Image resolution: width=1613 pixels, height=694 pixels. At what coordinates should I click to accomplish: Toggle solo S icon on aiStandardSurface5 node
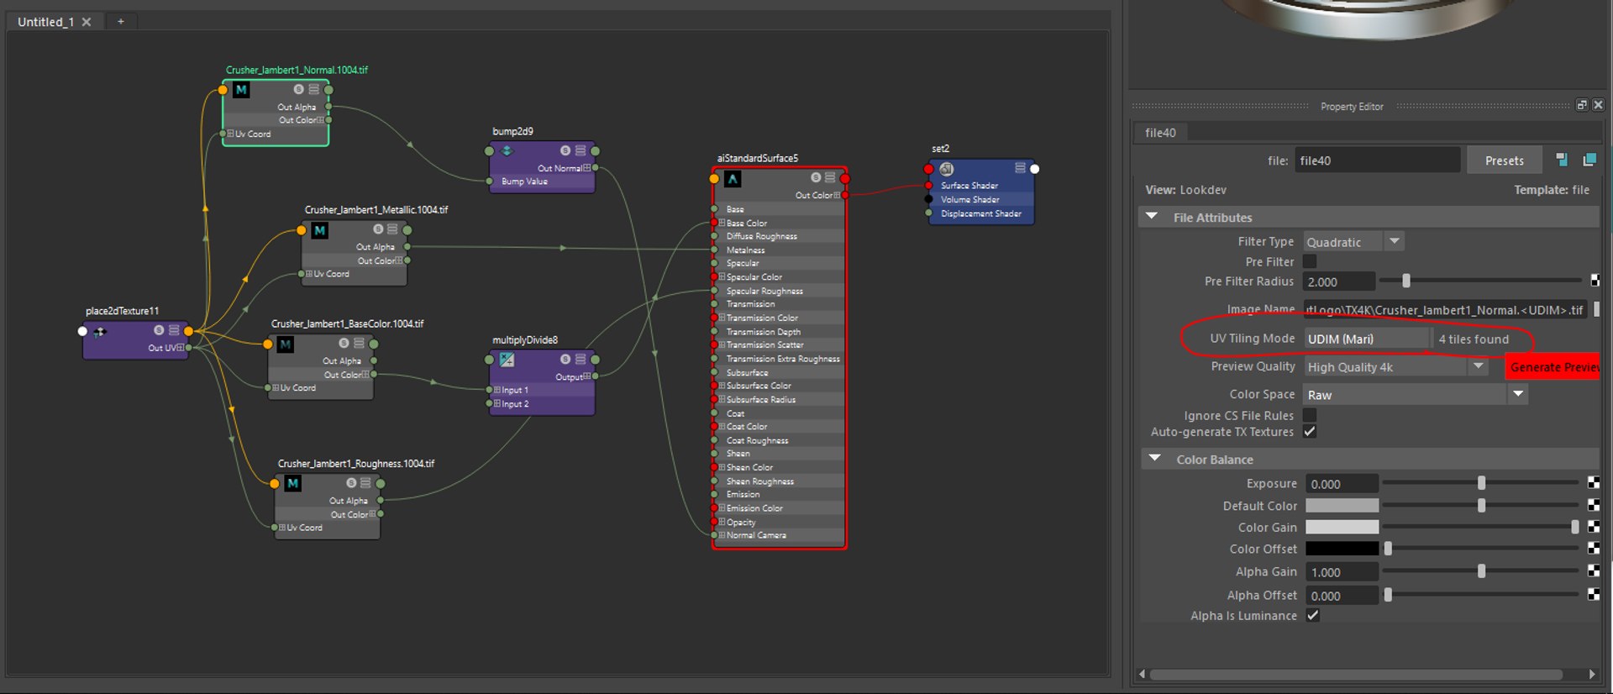click(816, 177)
